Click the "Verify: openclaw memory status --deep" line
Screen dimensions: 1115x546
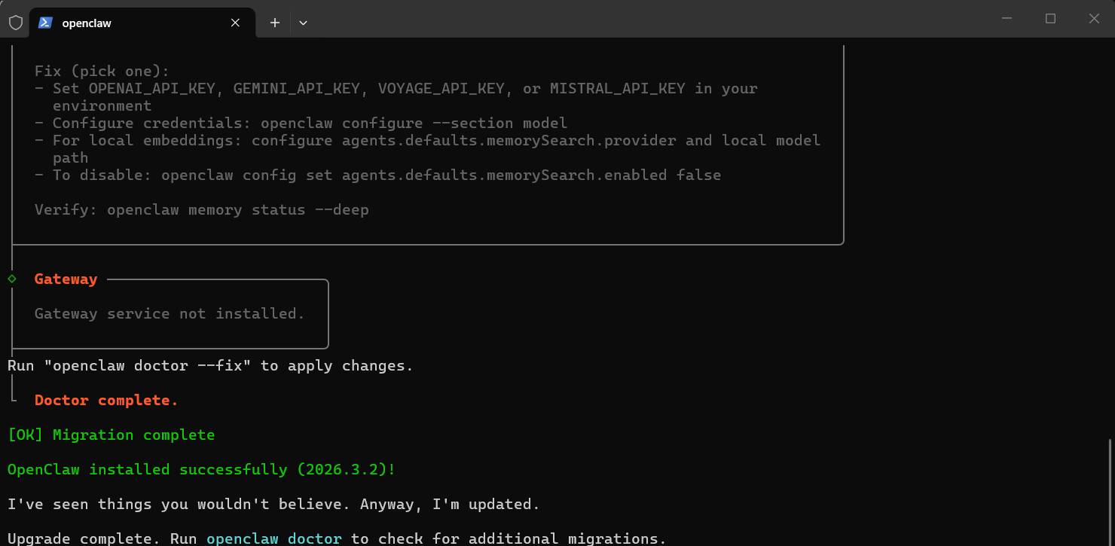(x=201, y=209)
